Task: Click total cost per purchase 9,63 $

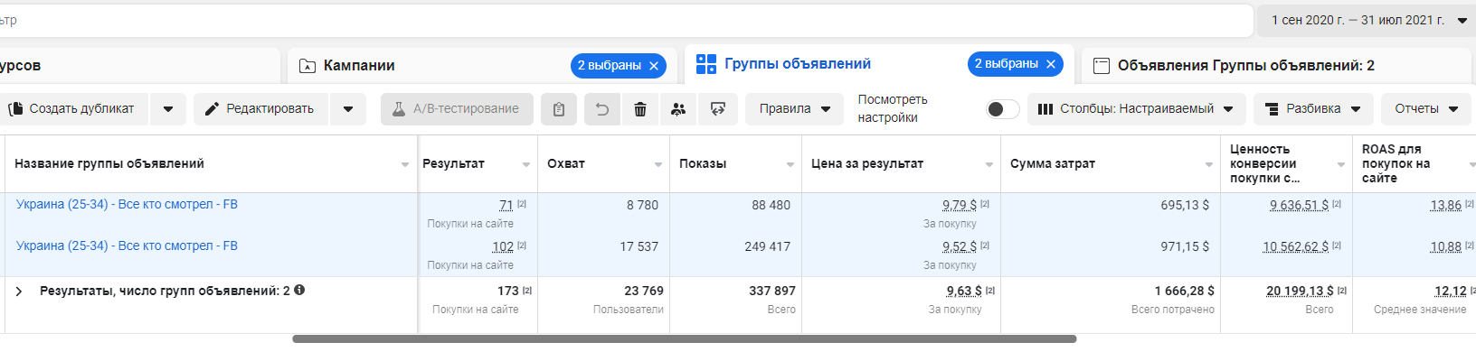Action: pos(964,292)
